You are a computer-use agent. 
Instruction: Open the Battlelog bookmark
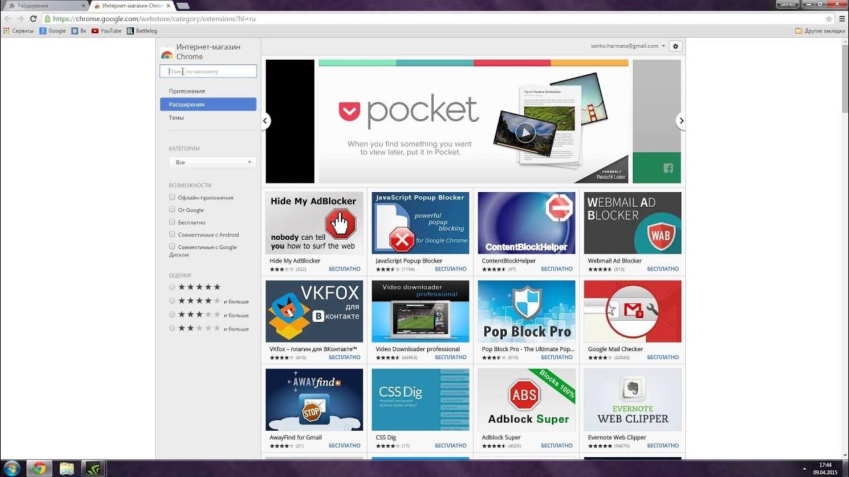[142, 30]
